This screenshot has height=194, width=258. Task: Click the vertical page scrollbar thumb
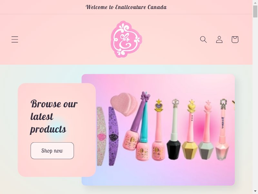[255, 11]
